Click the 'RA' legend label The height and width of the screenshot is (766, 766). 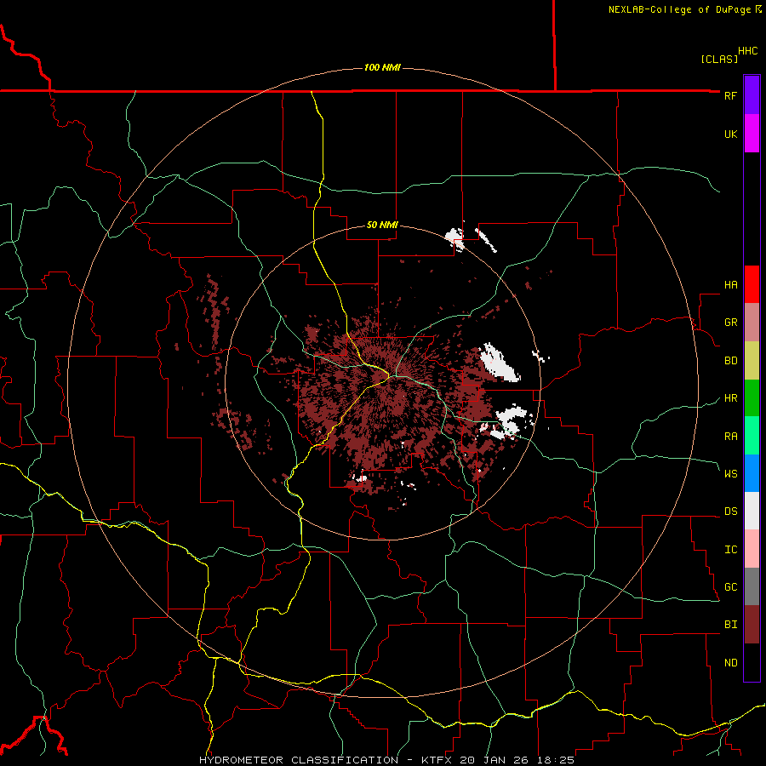click(x=730, y=437)
